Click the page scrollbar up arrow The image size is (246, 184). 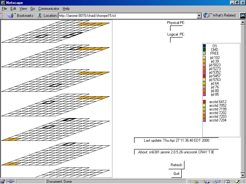(243, 22)
